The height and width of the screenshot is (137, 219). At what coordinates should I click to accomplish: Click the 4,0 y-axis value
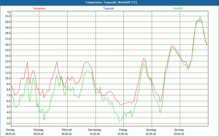coord(8,112)
